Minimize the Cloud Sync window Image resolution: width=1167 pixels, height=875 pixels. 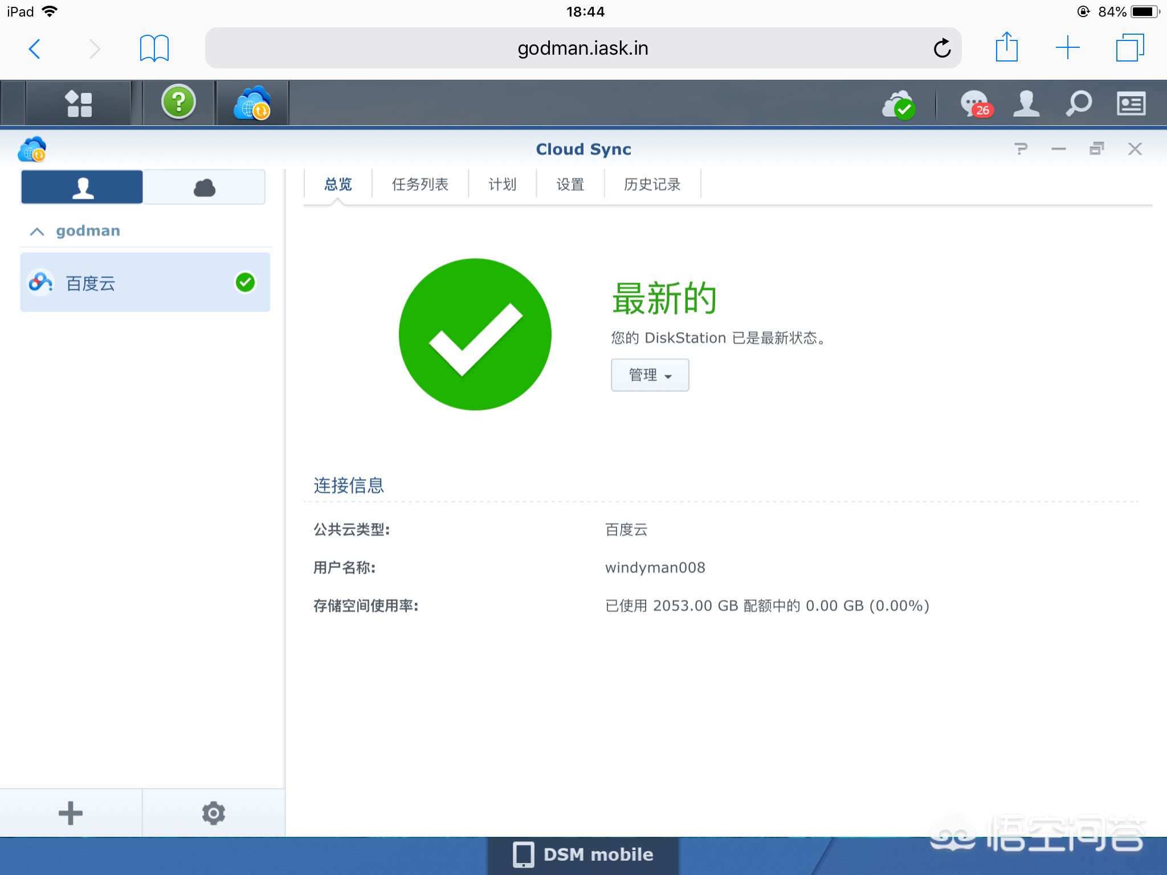1059,149
